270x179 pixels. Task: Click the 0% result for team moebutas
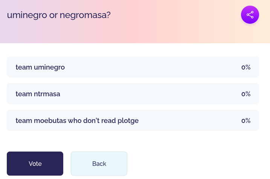(x=246, y=121)
